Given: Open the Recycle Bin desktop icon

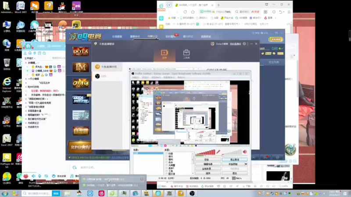Looking at the screenshot, I should 7,64.
